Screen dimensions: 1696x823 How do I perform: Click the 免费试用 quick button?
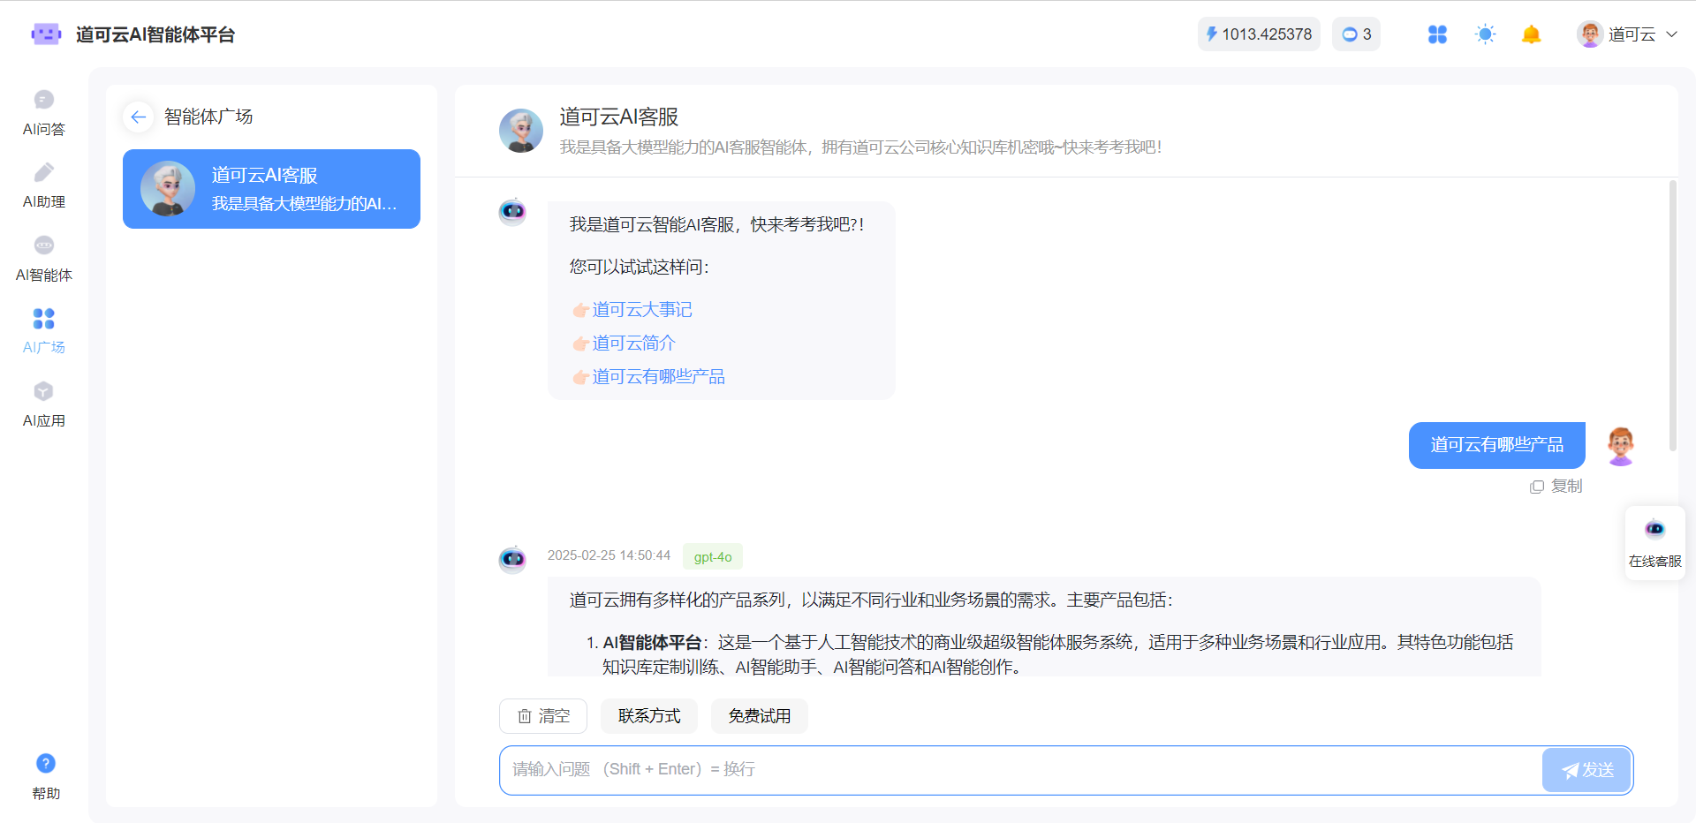point(759,716)
